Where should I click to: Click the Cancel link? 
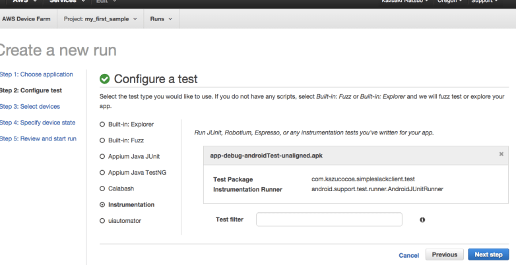coord(408,256)
